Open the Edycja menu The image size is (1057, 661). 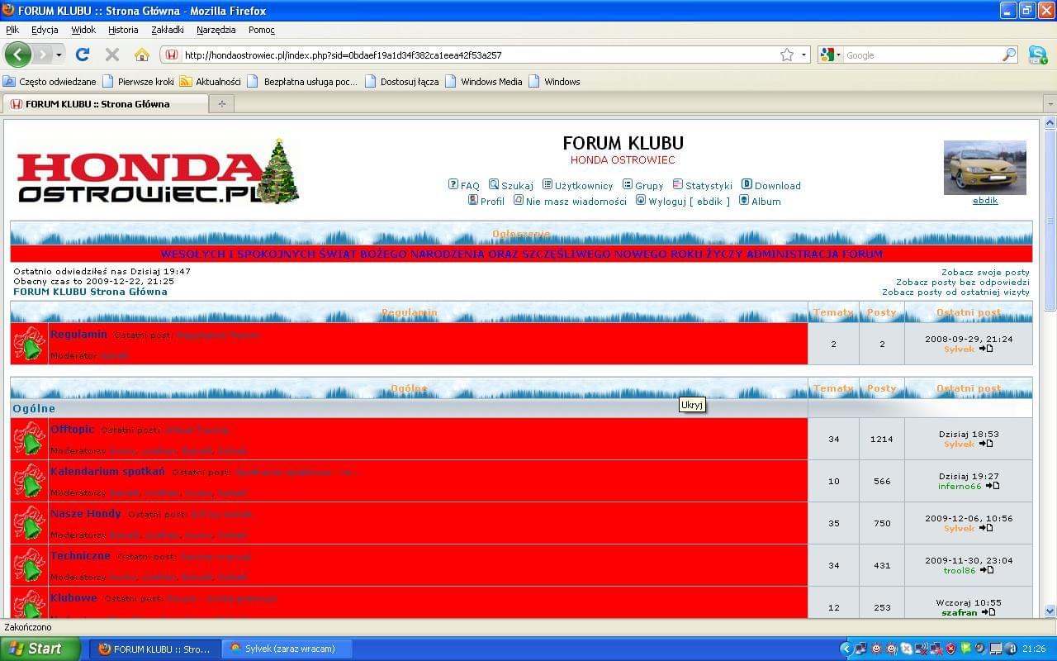[x=45, y=30]
